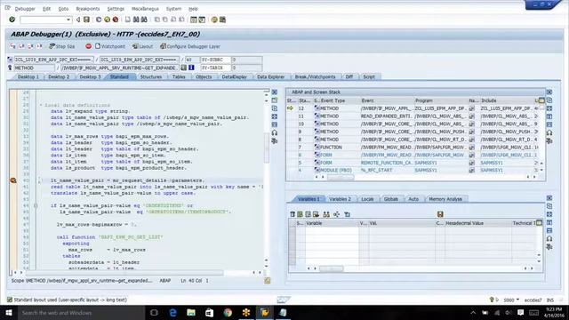Click the red Cancel icon
Screen dimensions: 569x320
coord(116,20)
